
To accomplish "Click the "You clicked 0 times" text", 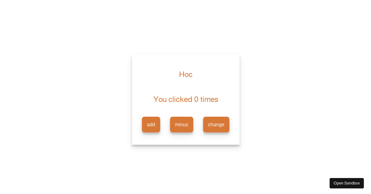I will click(186, 99).
